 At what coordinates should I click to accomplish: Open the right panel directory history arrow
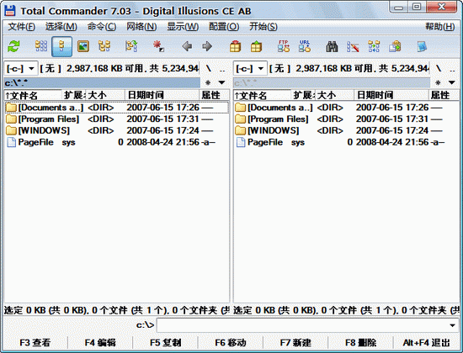pos(452,83)
